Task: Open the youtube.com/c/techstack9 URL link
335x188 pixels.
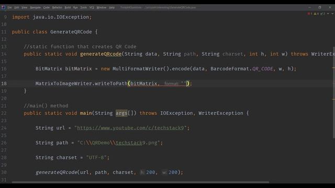Action: (130, 128)
